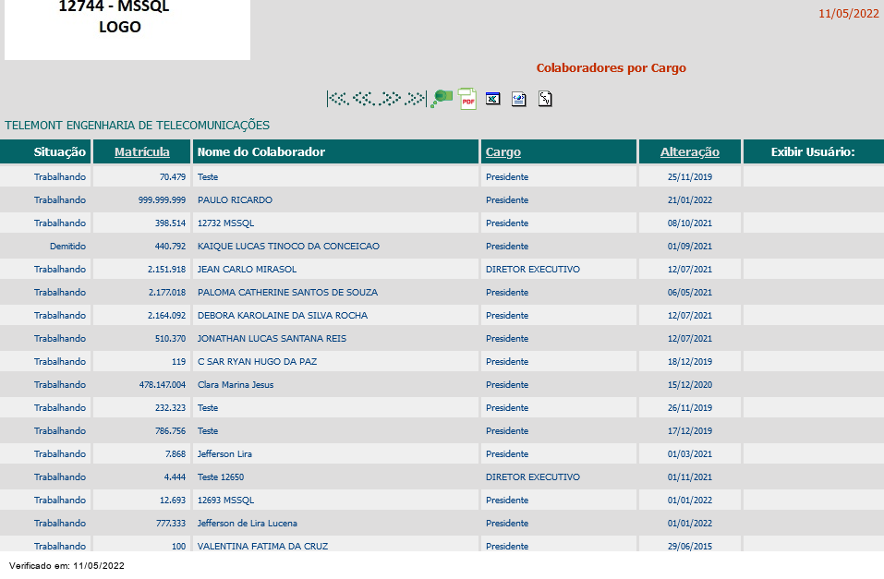Select collaborator Jefferson Lira
The width and height of the screenshot is (884, 579).
coord(225,454)
